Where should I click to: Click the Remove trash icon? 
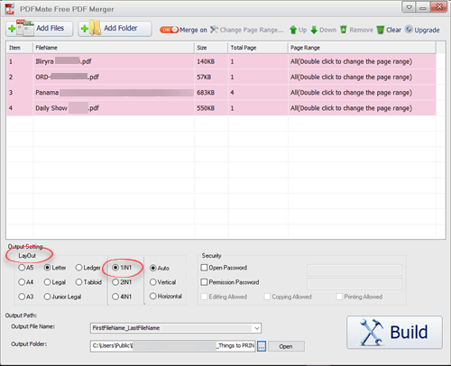344,30
